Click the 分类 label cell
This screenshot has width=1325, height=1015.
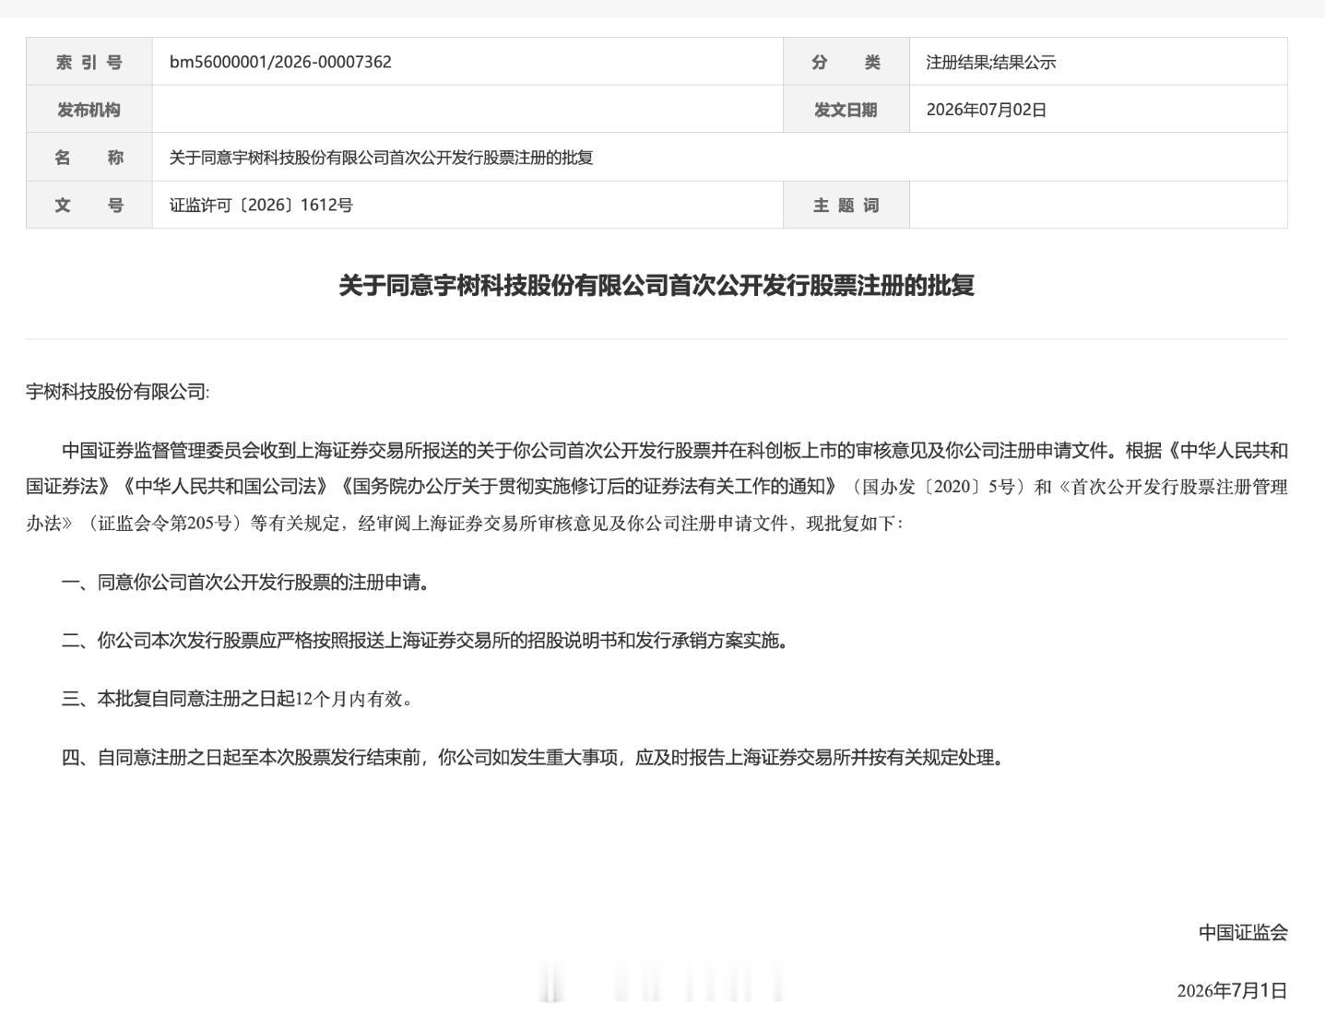(846, 62)
